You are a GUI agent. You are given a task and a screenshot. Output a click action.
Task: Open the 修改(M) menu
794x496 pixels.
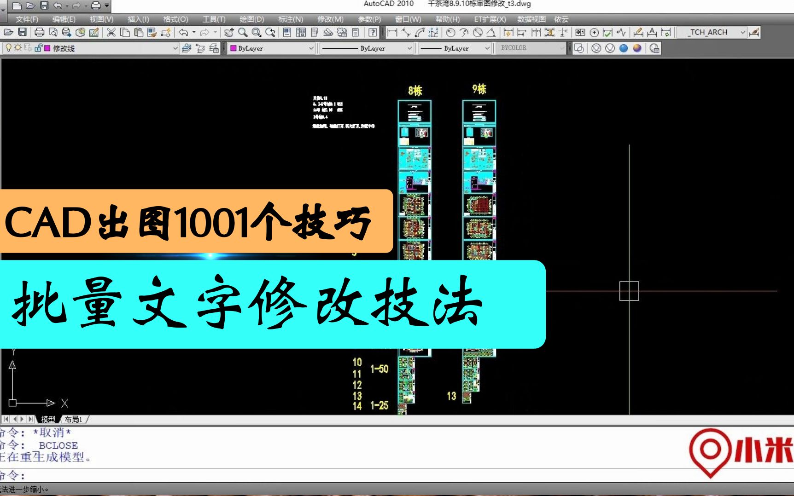[331, 19]
